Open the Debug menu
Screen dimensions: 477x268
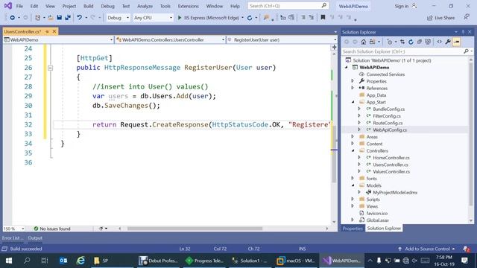(x=107, y=6)
